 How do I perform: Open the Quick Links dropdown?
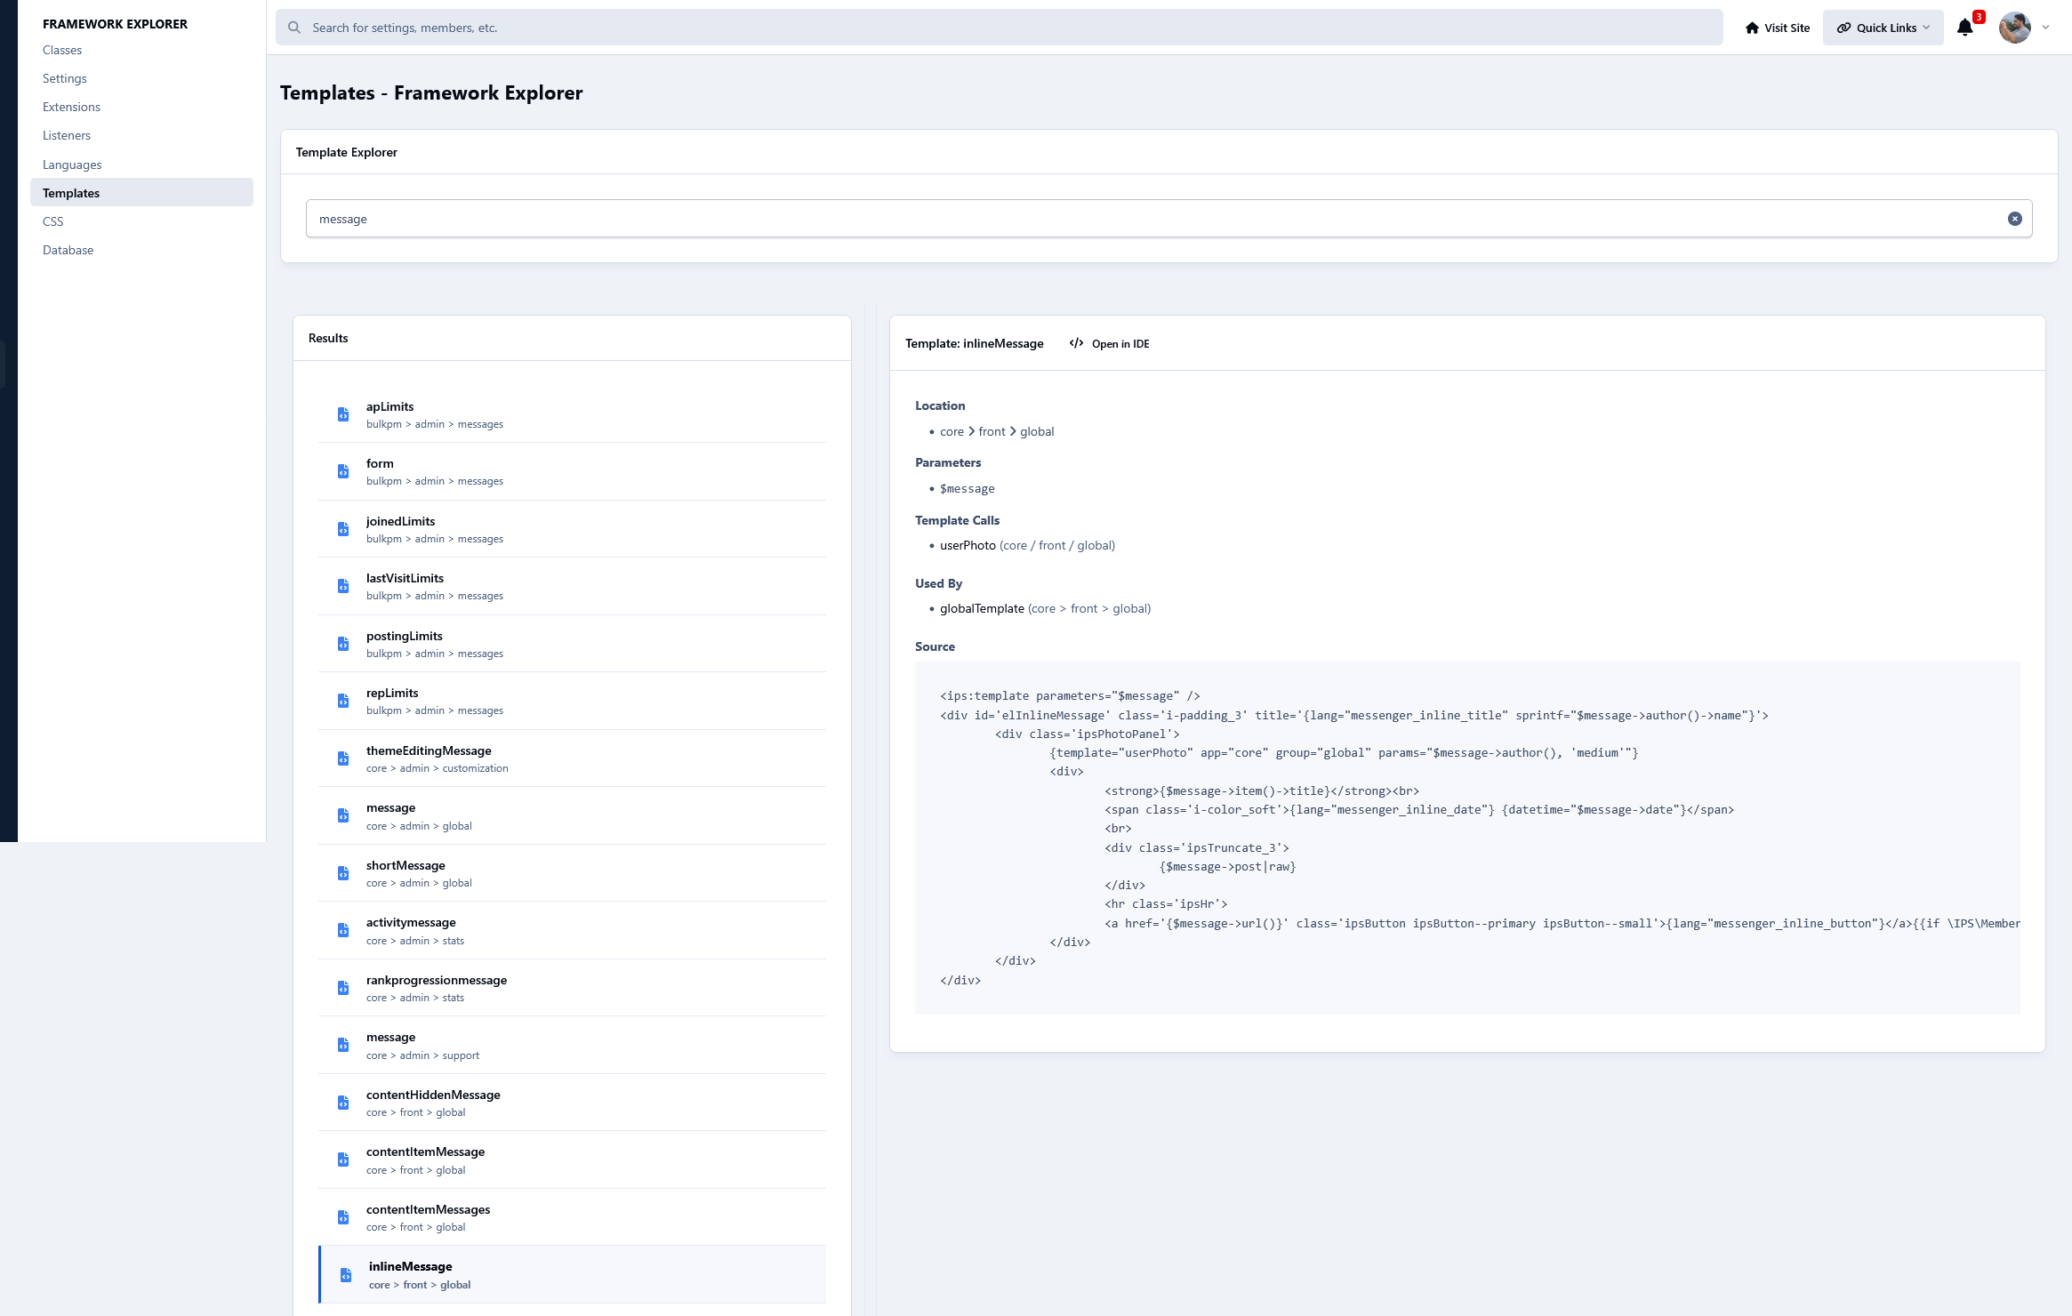pyautogui.click(x=1883, y=28)
